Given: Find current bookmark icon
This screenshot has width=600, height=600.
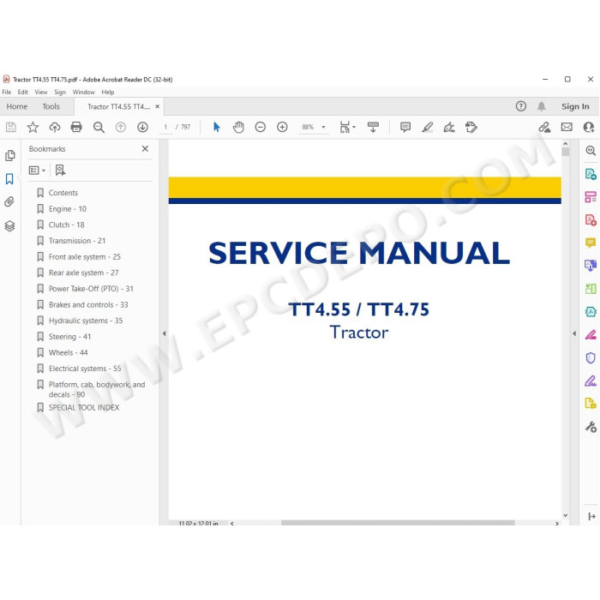Looking at the screenshot, I should click(x=60, y=171).
